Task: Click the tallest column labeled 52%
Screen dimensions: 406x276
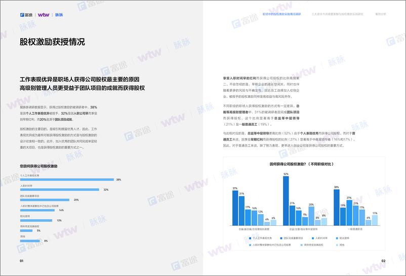Action: tap(286, 201)
